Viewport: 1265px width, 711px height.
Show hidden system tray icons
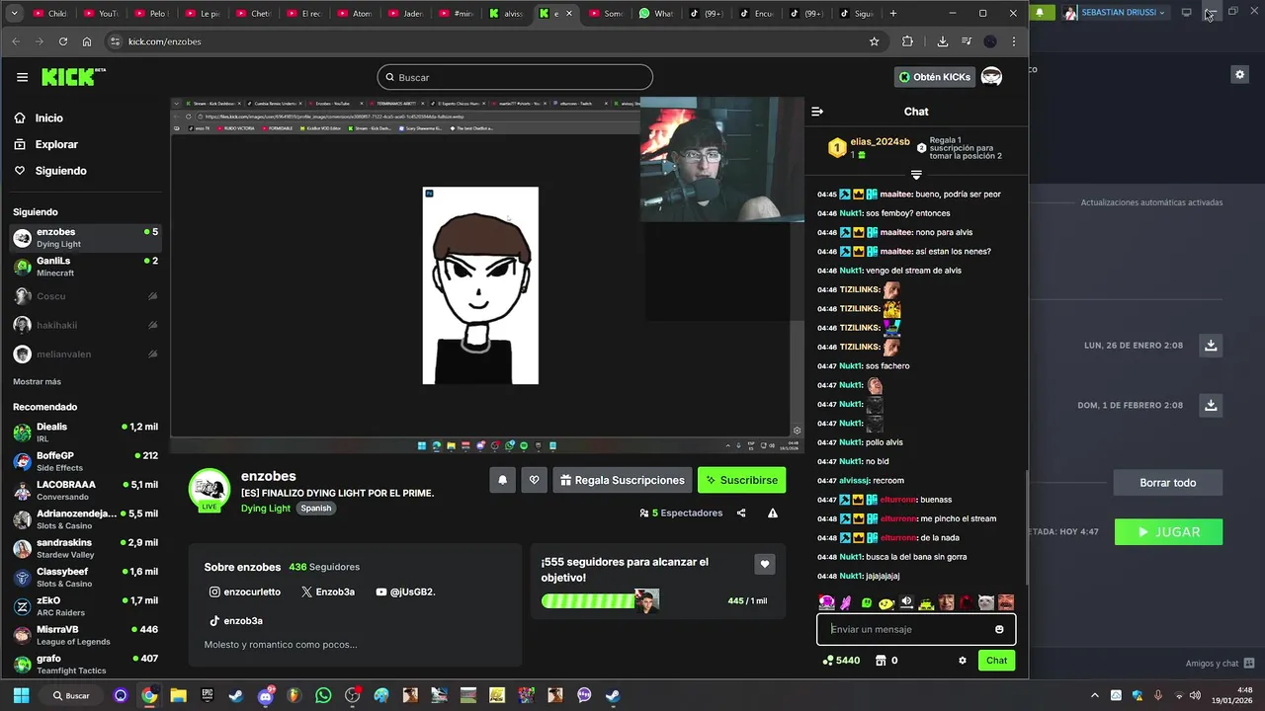coord(1094,695)
